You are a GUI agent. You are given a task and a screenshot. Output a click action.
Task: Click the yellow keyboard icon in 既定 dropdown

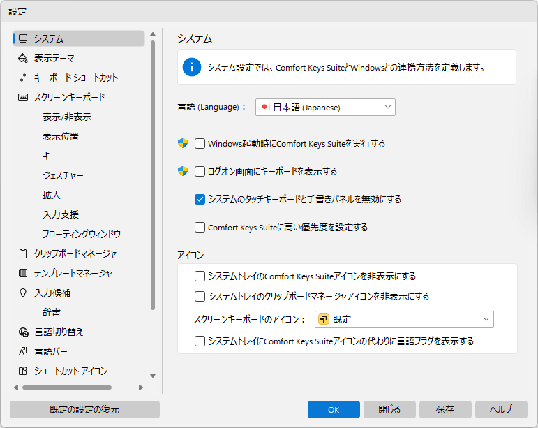324,319
